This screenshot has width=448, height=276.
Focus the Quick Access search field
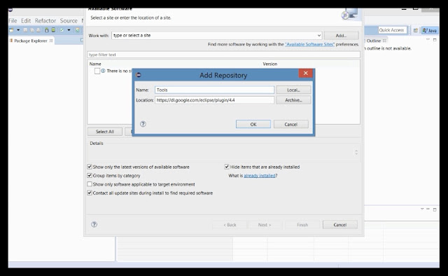392,30
